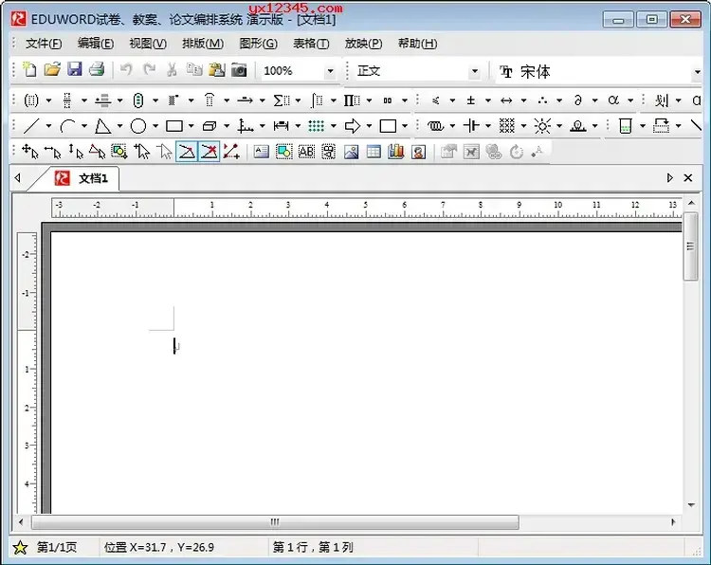Expand the triangle tool dropdown arrow
The image size is (711, 565).
(119, 126)
